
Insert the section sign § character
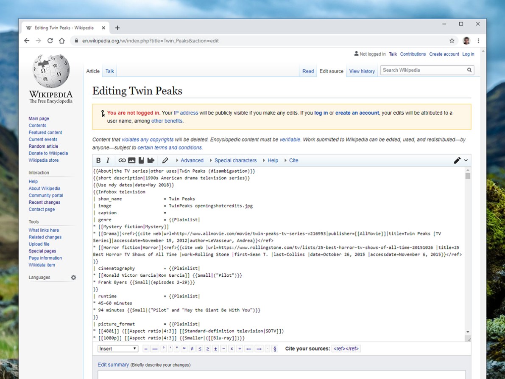275,348
